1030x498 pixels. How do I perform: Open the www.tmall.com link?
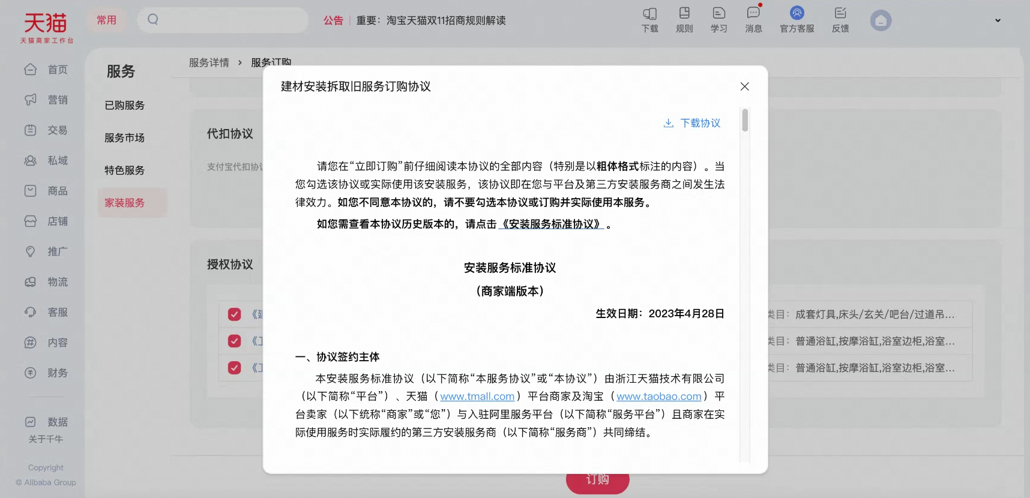tap(477, 397)
